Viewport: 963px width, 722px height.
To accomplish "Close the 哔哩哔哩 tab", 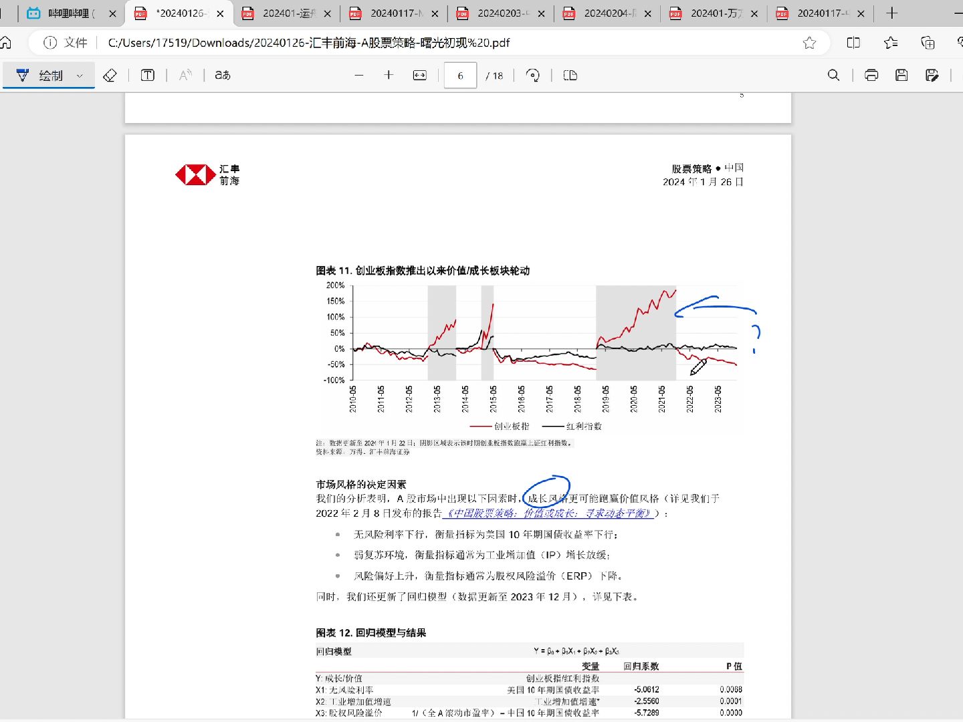I will (112, 13).
